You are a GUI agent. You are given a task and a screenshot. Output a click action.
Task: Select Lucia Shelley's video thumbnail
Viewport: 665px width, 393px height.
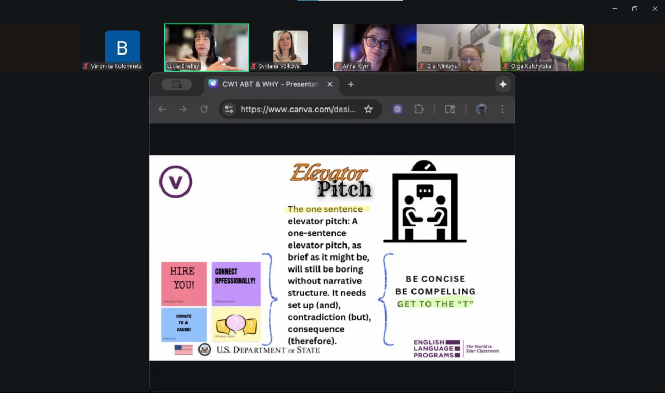point(206,47)
